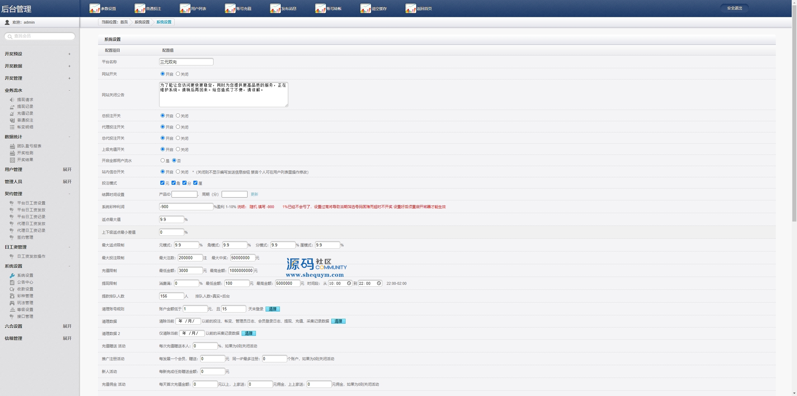Click the 账号充值 toolbar icon
The image size is (797, 396).
pyautogui.click(x=230, y=8)
